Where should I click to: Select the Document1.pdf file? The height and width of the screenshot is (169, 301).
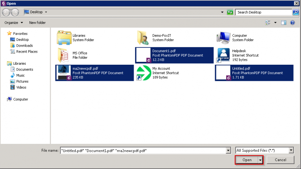click(x=174, y=55)
